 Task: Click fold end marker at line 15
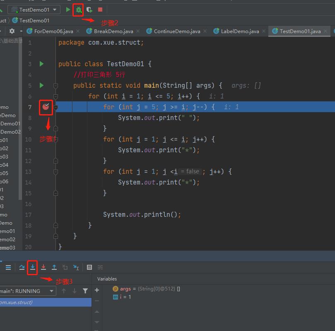point(55,193)
